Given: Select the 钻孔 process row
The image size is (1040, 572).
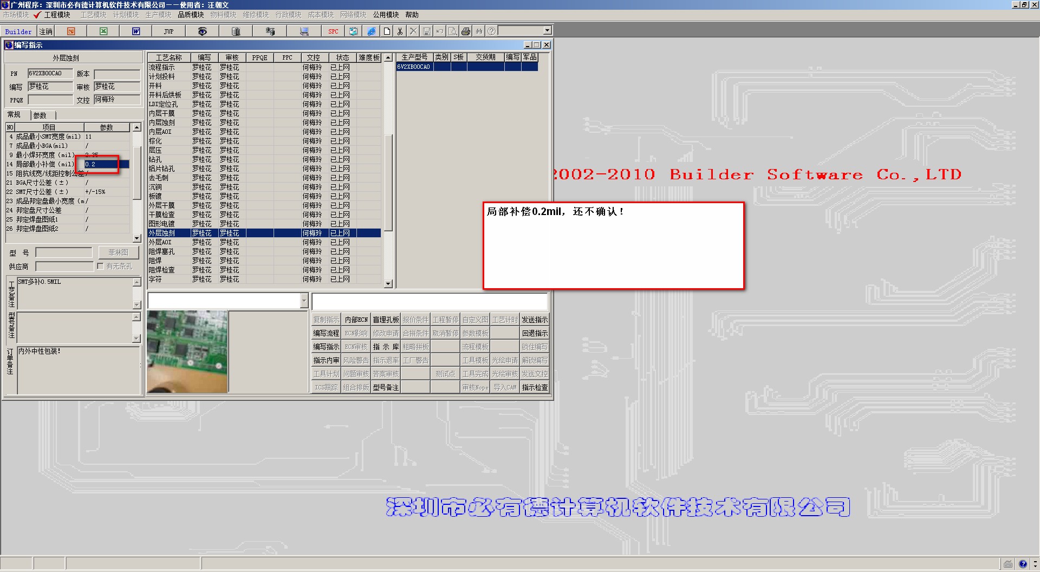Looking at the screenshot, I should click(x=264, y=159).
